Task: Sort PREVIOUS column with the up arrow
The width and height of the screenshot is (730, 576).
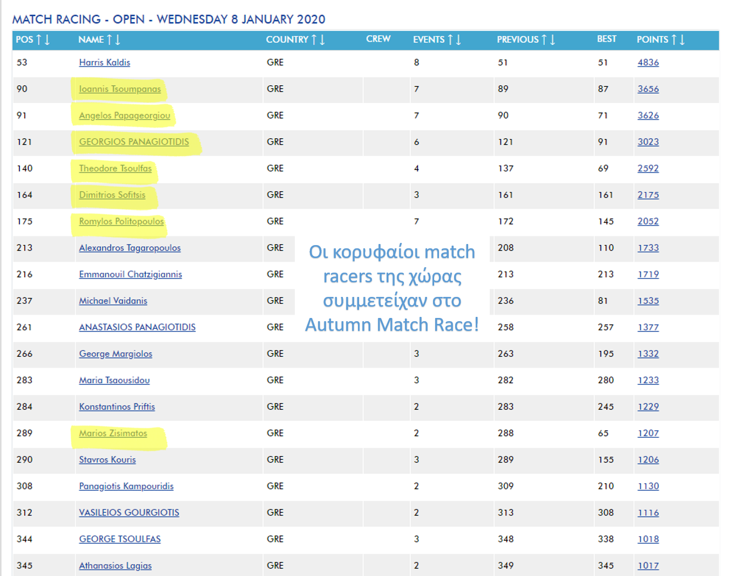Action: [544, 40]
